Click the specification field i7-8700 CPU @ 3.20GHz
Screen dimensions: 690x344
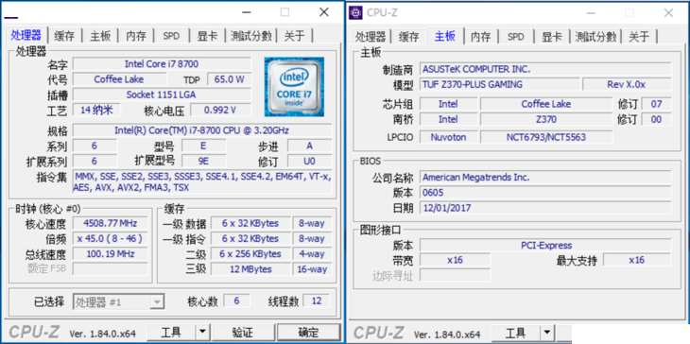tap(202, 130)
